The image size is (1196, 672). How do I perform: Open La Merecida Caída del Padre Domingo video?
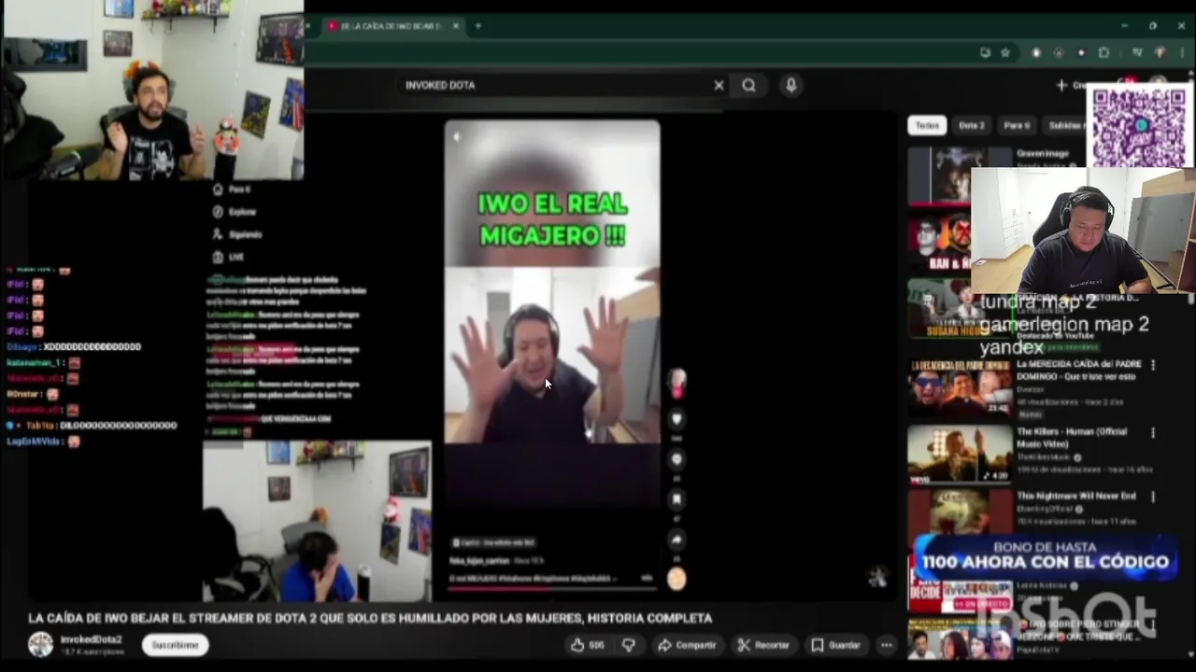(x=1078, y=370)
